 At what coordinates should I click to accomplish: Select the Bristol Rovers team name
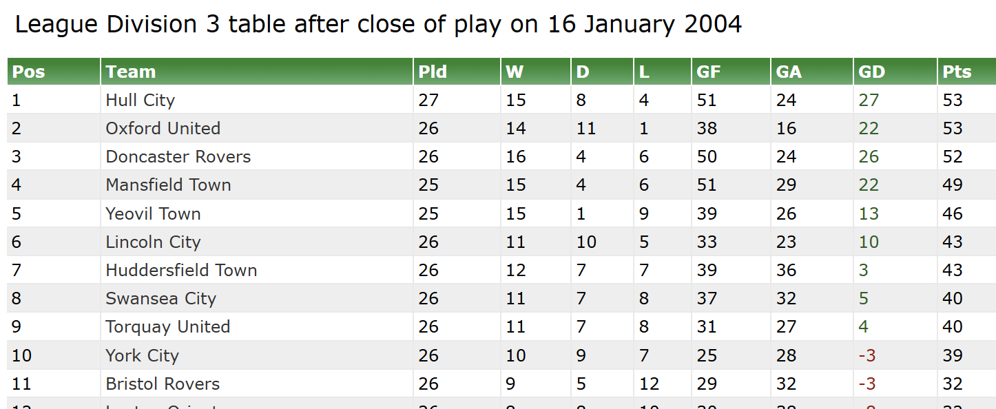click(163, 384)
